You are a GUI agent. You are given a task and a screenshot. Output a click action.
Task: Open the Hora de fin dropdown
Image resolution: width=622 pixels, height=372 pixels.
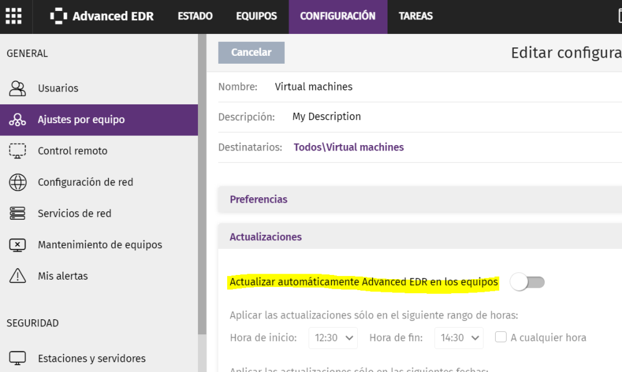[x=459, y=338]
